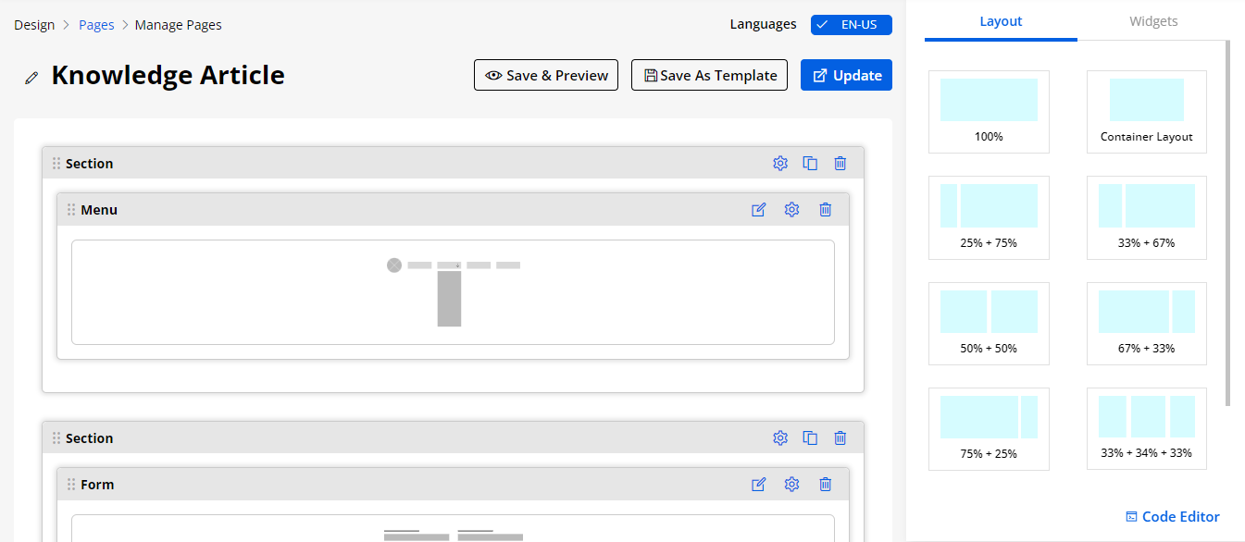Open the Menu widget settings gear

click(791, 210)
